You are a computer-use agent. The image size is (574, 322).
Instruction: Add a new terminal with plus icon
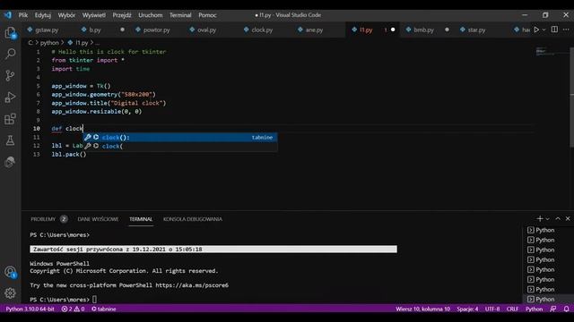[x=540, y=218]
